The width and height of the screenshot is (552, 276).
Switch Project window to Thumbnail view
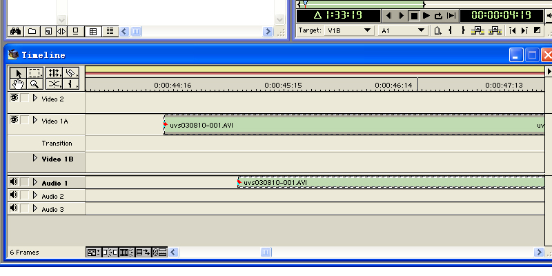(93, 31)
